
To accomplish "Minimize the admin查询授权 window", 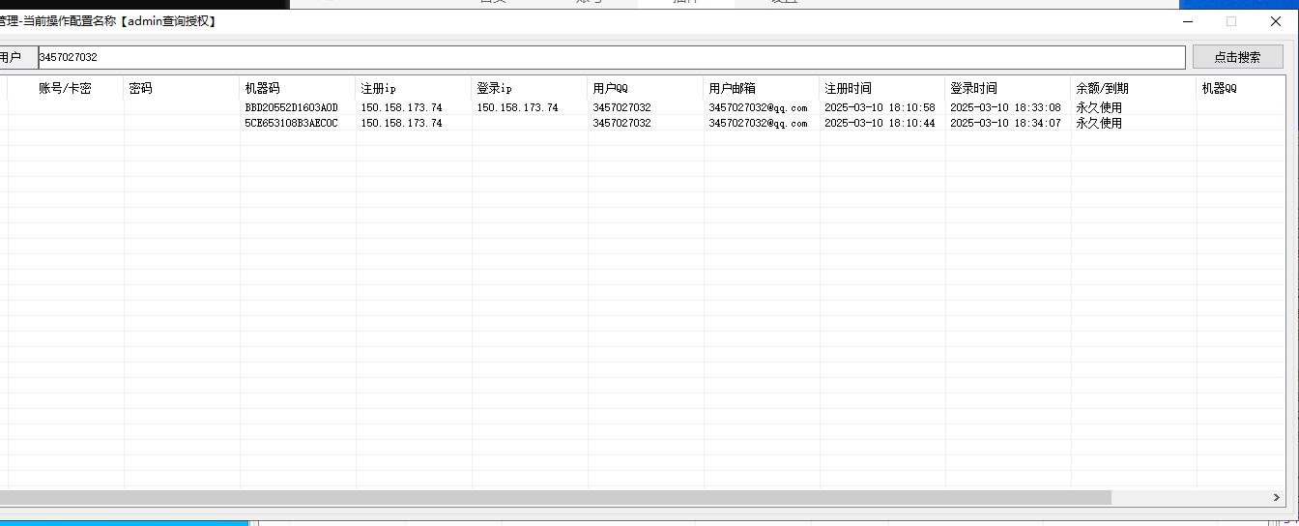I will coord(1187,21).
